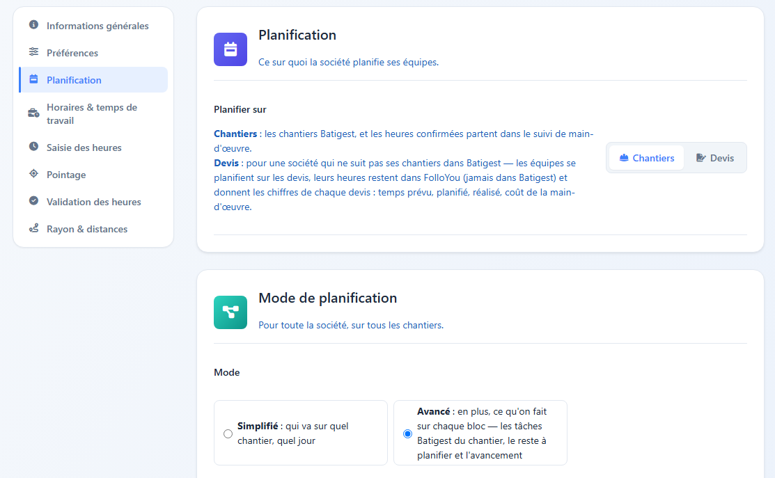Viewport: 775px width, 478px height.
Task: Open the Préférences section
Action: coord(93,53)
